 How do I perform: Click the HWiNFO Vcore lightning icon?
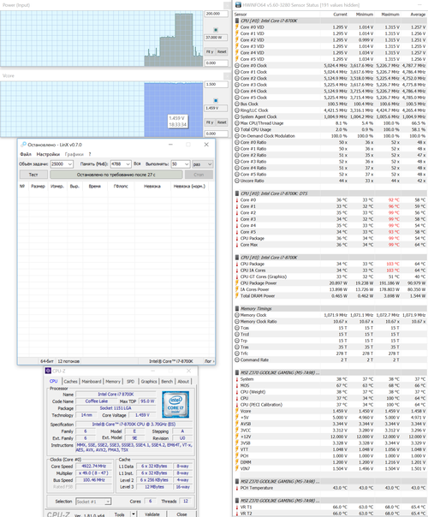(x=237, y=411)
